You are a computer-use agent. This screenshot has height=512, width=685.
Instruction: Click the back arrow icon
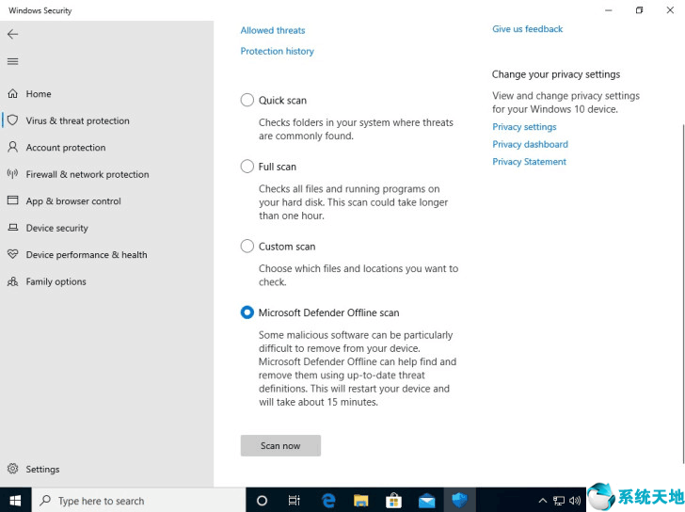coord(12,34)
